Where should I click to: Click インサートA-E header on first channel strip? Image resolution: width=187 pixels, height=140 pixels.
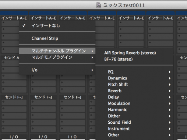pos(14,18)
